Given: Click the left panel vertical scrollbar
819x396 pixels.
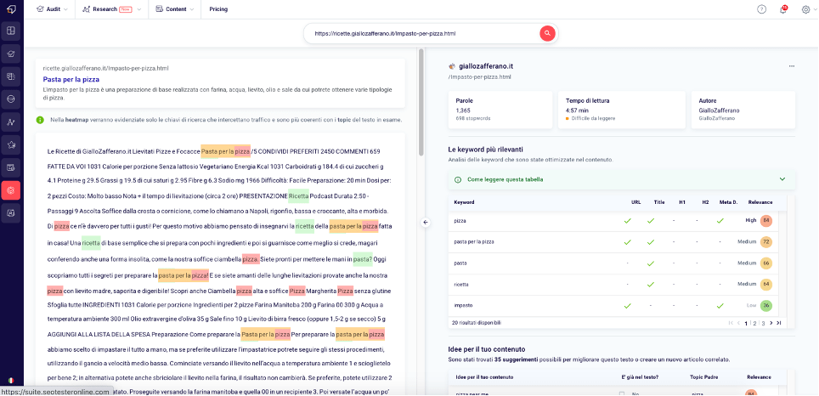Looking at the screenshot, I should (421, 104).
